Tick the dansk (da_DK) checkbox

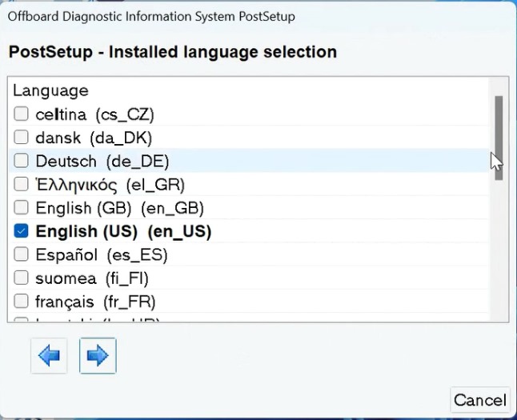click(x=22, y=138)
